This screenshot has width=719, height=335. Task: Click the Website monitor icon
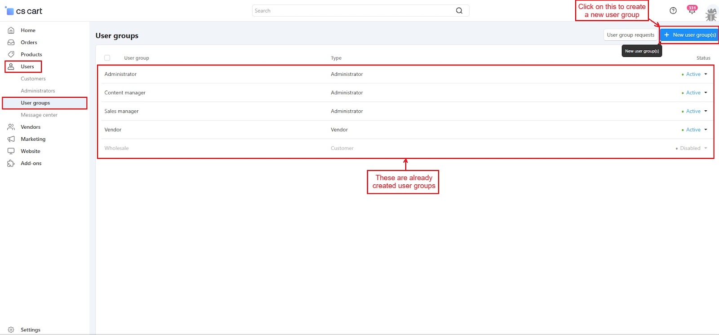(11, 152)
